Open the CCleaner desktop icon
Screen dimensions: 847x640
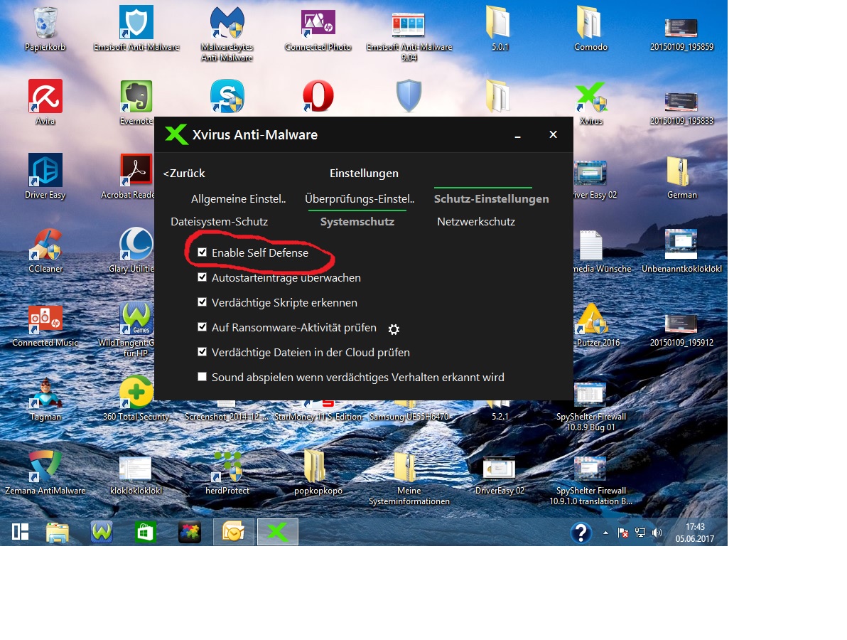[x=45, y=245]
